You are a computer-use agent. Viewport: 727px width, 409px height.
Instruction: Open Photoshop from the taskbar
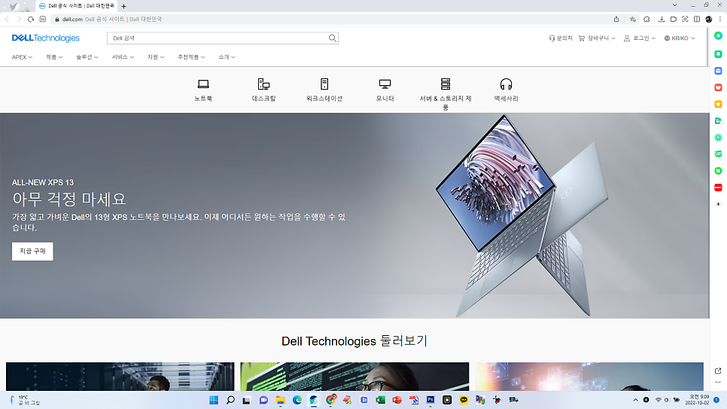(x=430, y=400)
